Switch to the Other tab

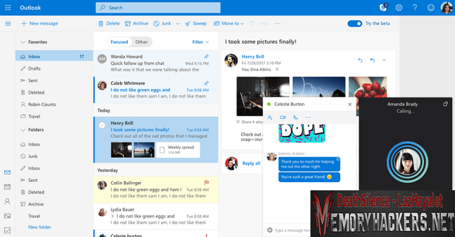[142, 42]
